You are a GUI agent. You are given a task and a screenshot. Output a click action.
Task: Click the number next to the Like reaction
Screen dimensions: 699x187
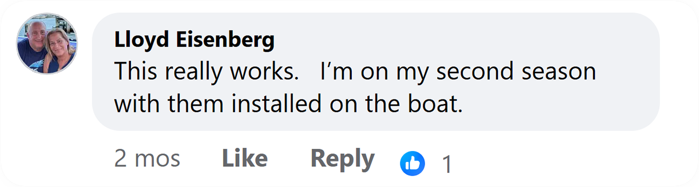[446, 164]
